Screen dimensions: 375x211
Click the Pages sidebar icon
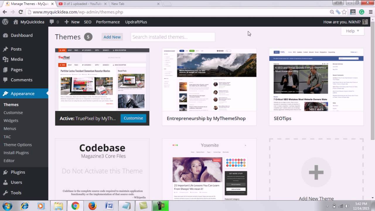(5, 70)
